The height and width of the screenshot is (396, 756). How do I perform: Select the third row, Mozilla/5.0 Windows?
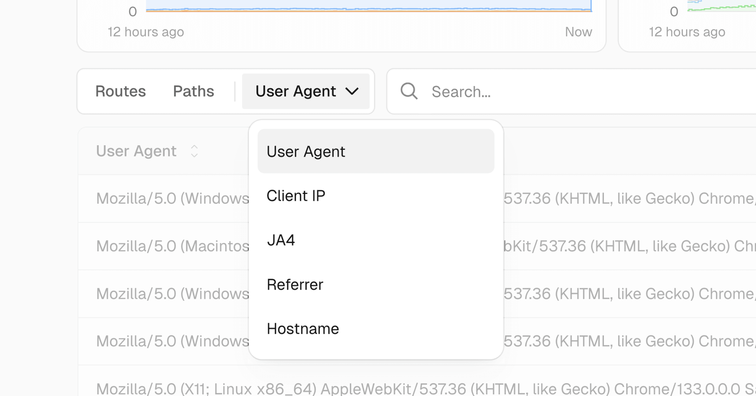tap(172, 294)
